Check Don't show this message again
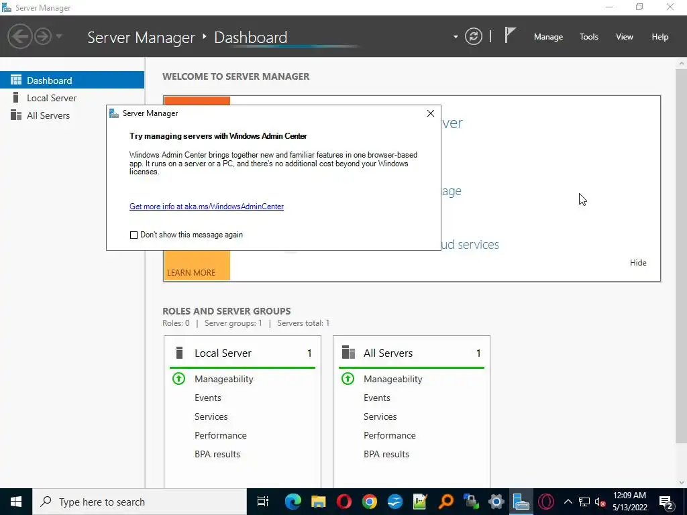 [134, 235]
